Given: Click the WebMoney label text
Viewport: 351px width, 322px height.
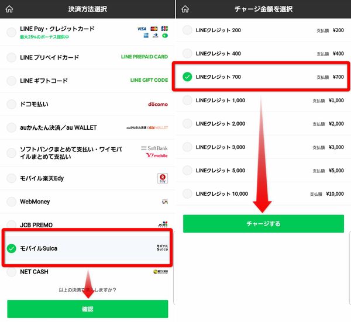Looking at the screenshot, I should pyautogui.click(x=35, y=202).
